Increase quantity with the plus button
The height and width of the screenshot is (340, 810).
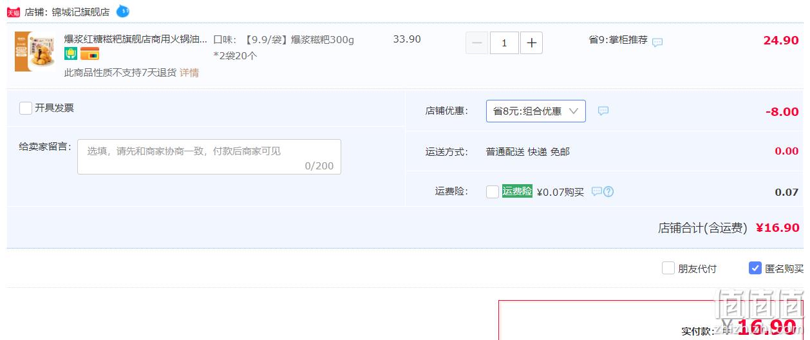(531, 43)
